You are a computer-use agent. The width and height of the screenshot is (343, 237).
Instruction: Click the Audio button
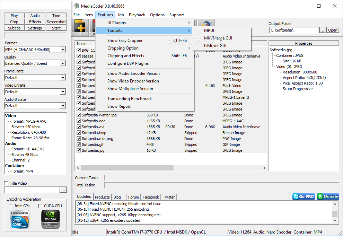pos(35,16)
